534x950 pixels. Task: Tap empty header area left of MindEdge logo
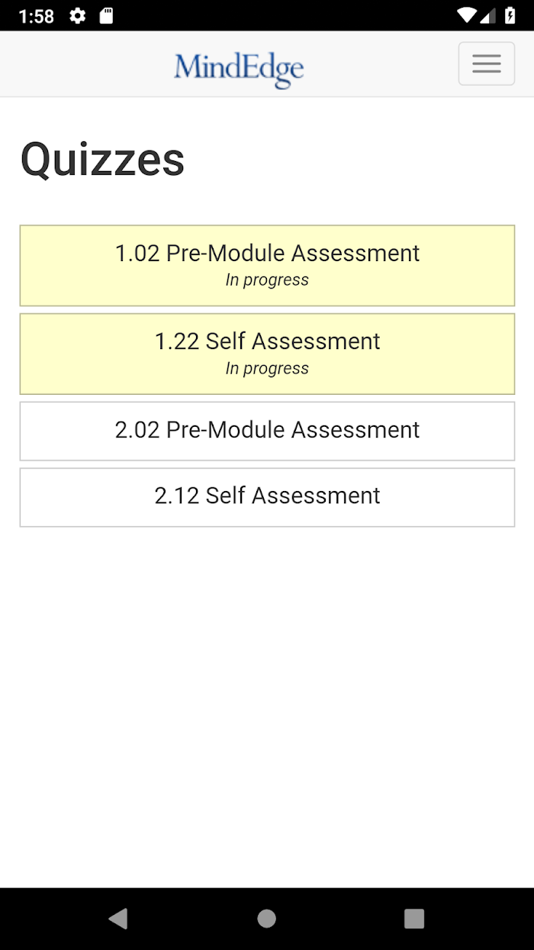coord(84,64)
